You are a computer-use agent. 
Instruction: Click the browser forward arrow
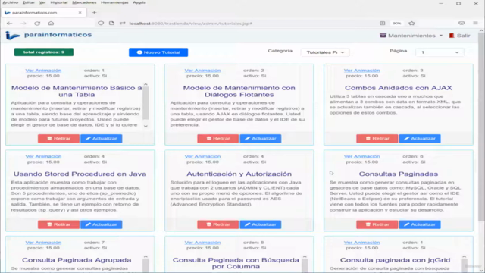(23, 24)
